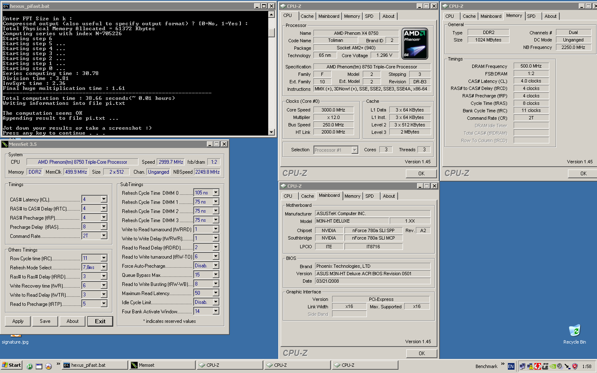Click the third quick launch icon
This screenshot has height=373, width=597.
[49, 366]
